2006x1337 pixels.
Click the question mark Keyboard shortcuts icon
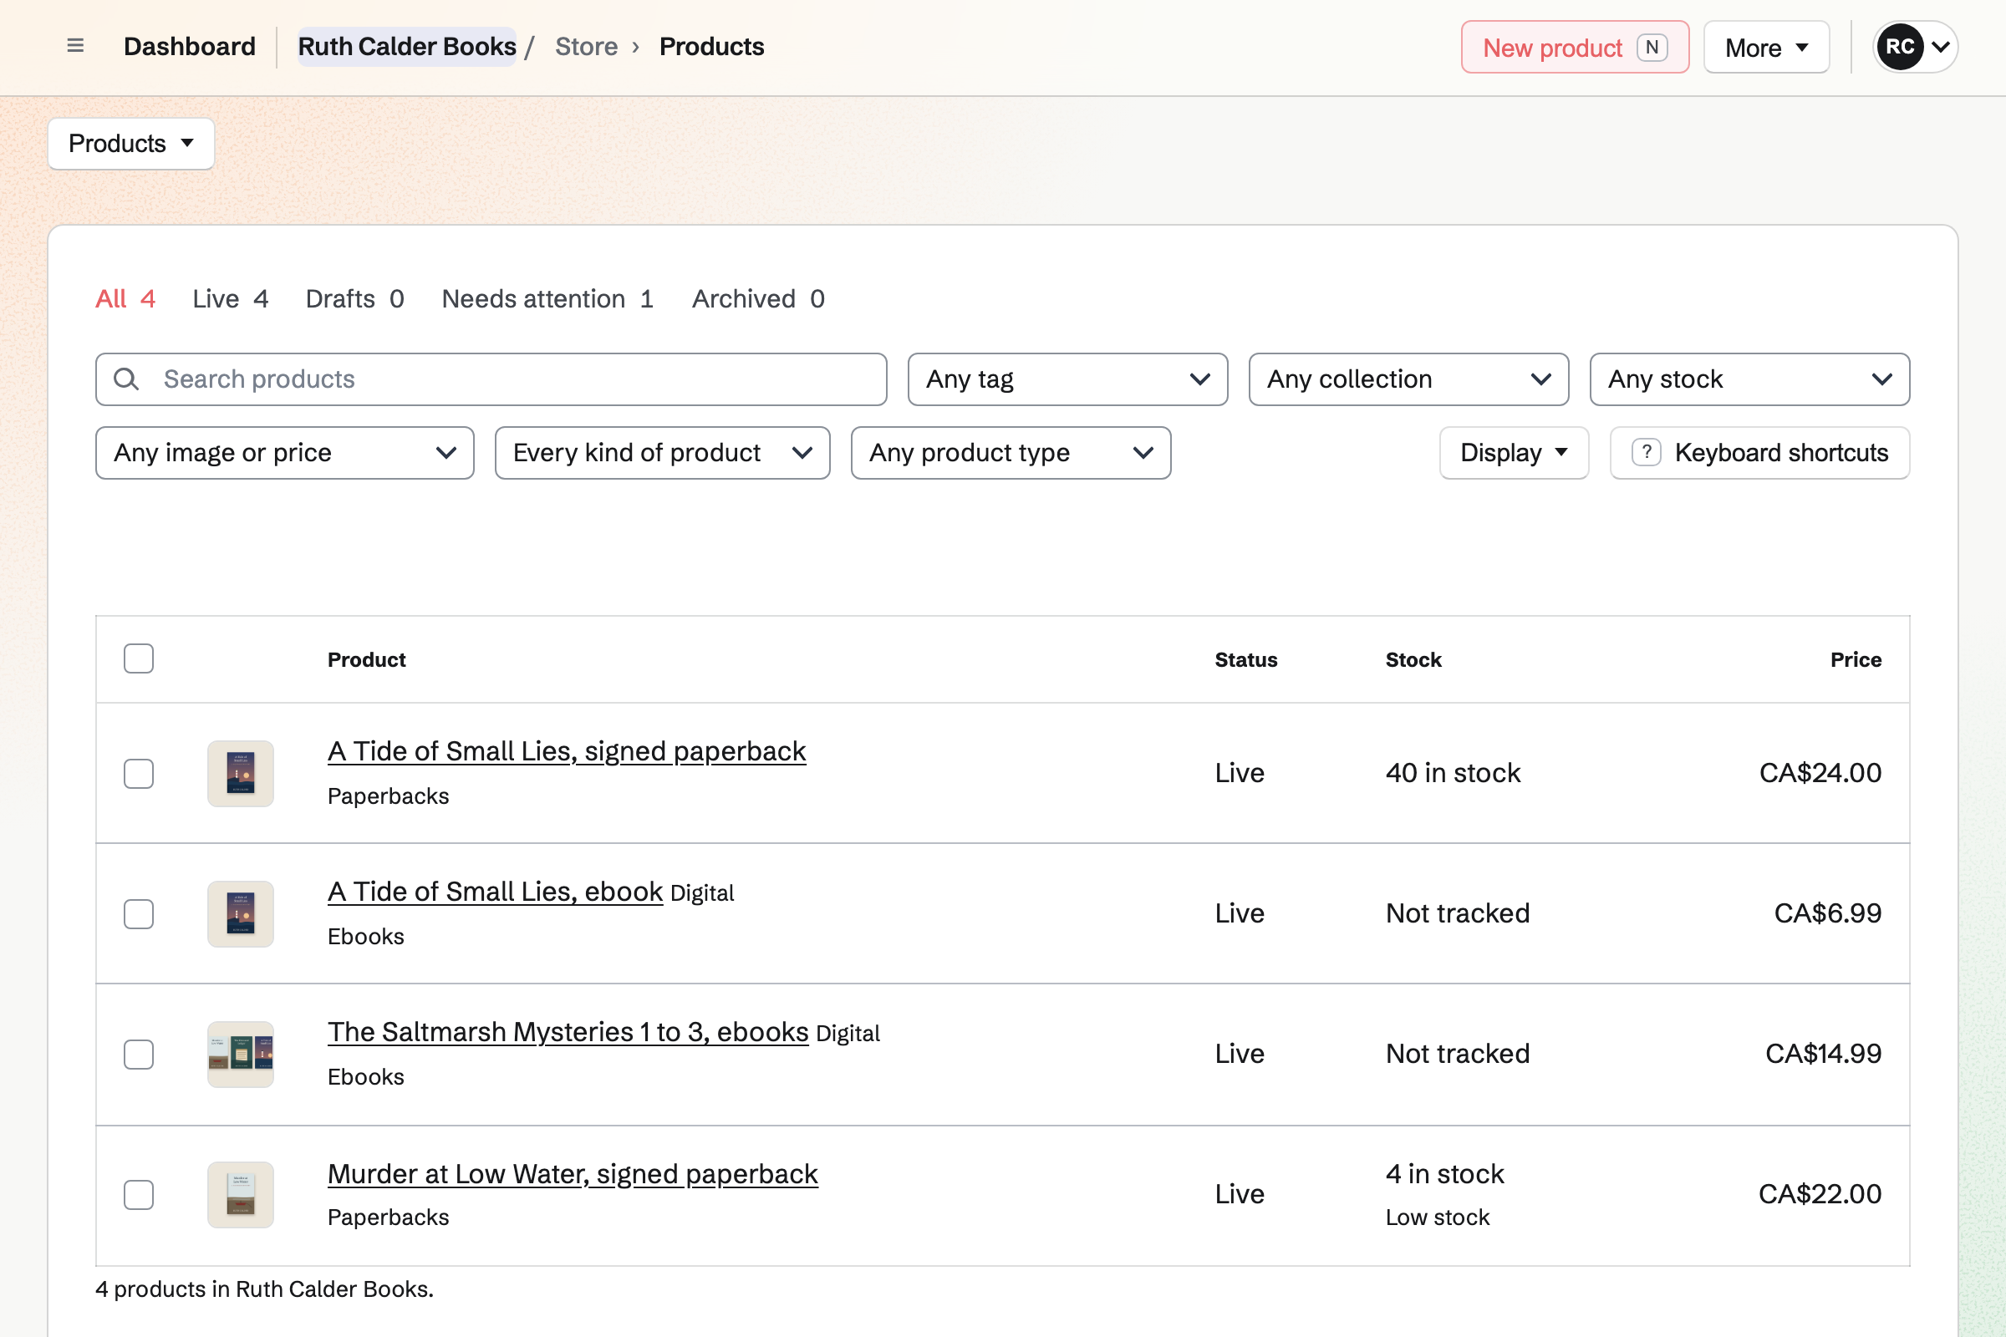point(1646,453)
